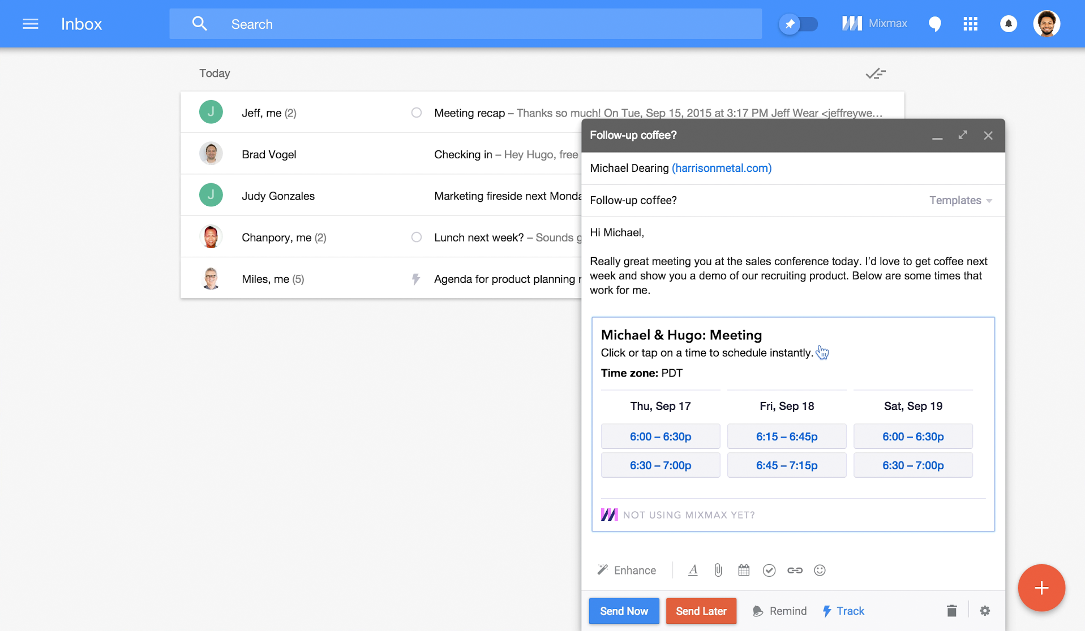This screenshot has width=1085, height=631.
Task: Open the Templates dropdown
Action: (x=960, y=200)
